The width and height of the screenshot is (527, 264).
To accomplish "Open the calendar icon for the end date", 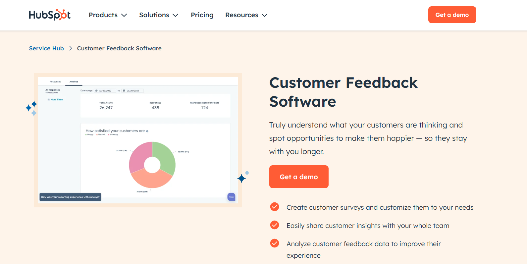I will [123, 90].
